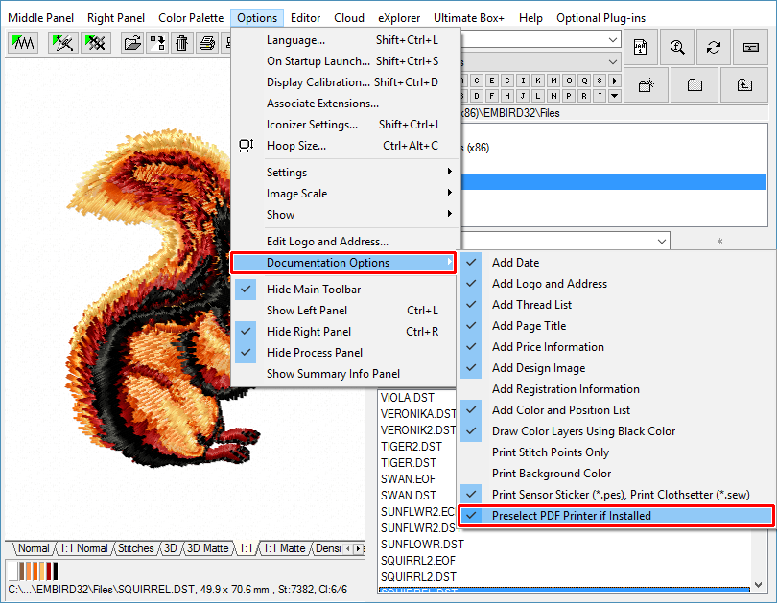Screen dimensions: 777x603
Task: Click the create new folder icon
Action: click(647, 85)
